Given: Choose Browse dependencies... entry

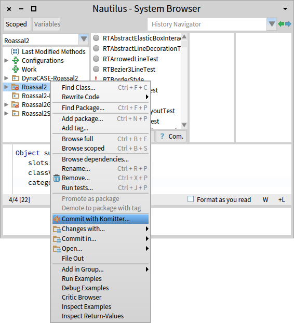Looking at the screenshot, I should pos(101,159).
